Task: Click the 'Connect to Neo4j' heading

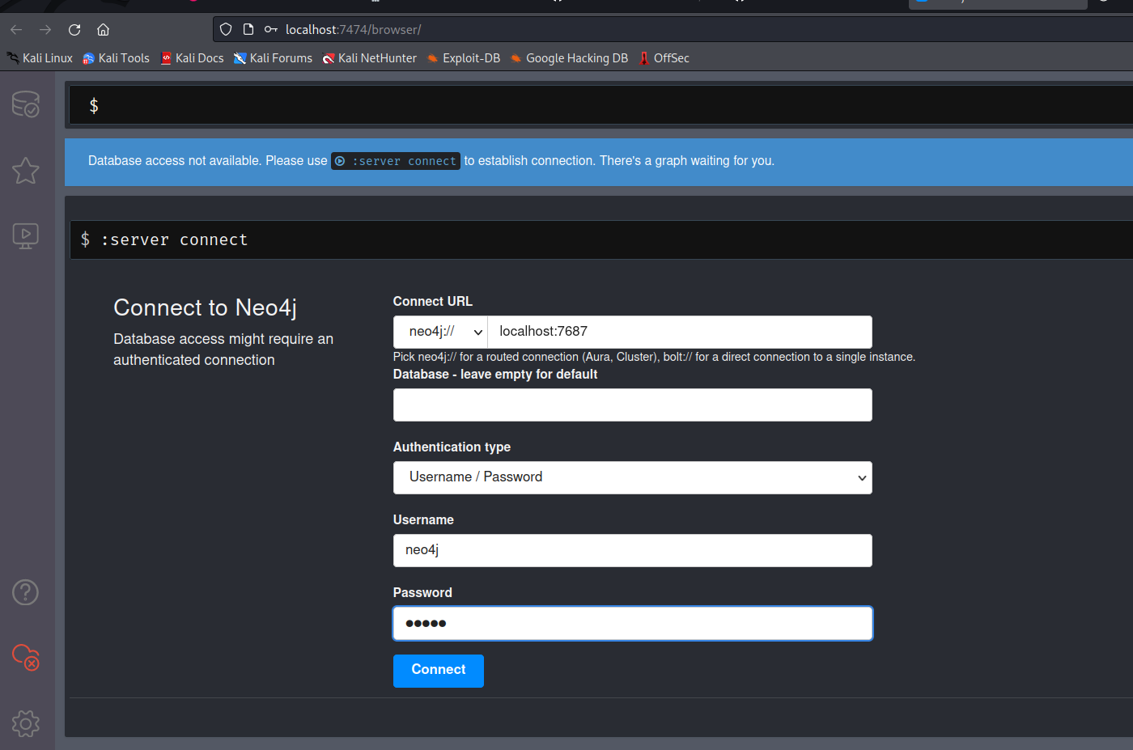Action: click(205, 307)
